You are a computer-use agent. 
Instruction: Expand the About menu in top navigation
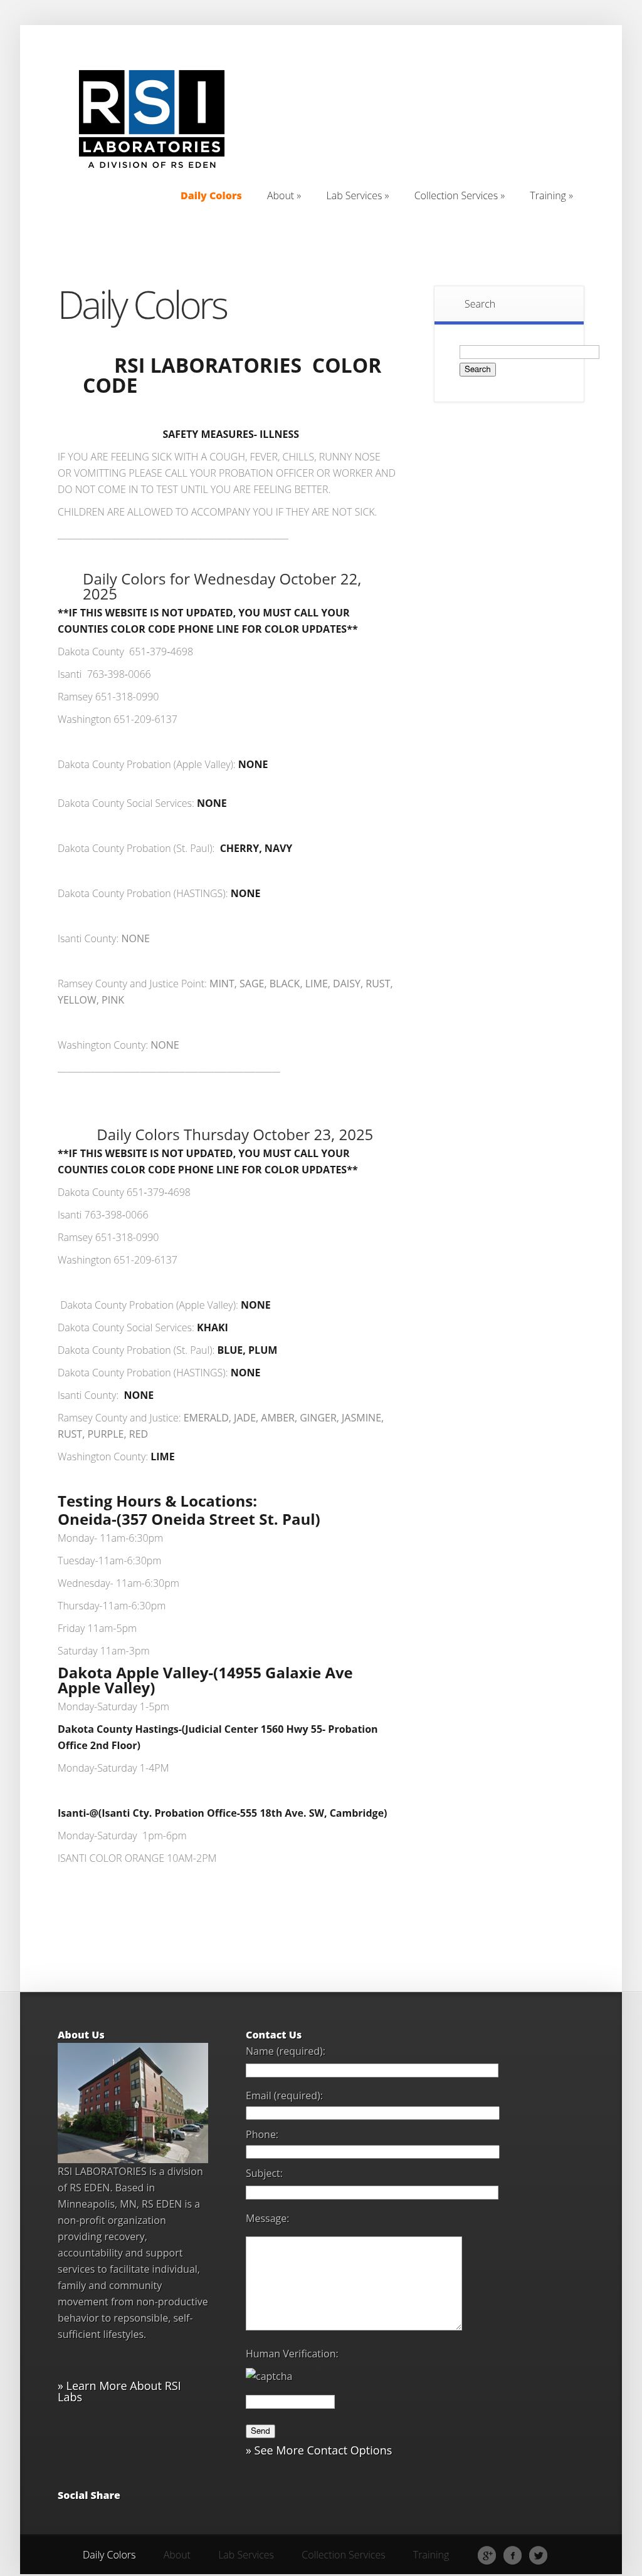[x=283, y=196]
